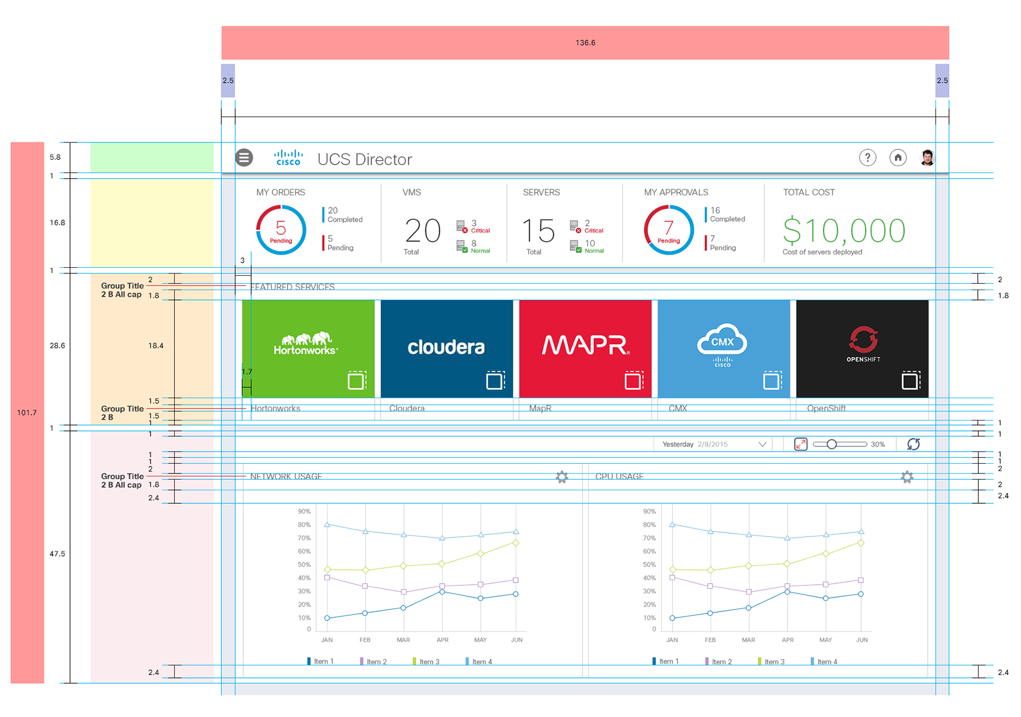Click the Servers normal status icon
The width and height of the screenshot is (1021, 717).
tap(575, 246)
